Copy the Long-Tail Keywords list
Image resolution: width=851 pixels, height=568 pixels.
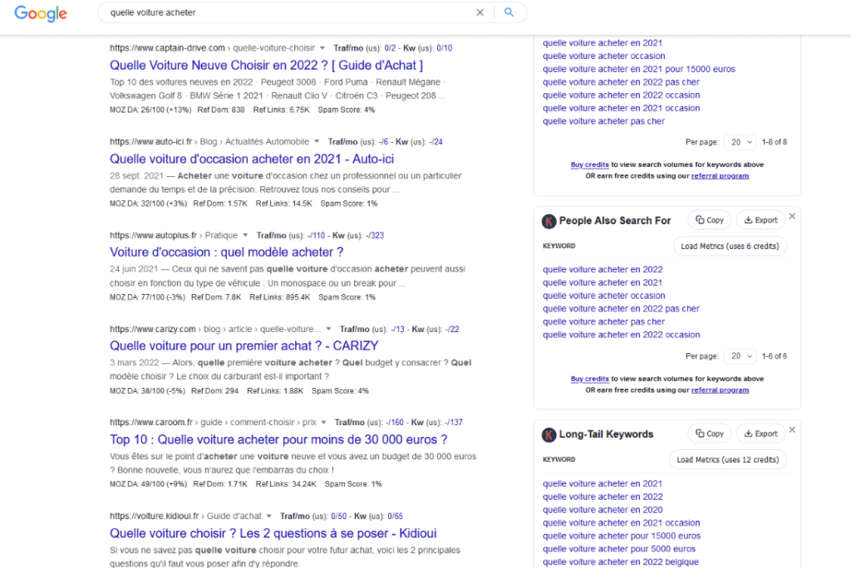pyautogui.click(x=710, y=433)
